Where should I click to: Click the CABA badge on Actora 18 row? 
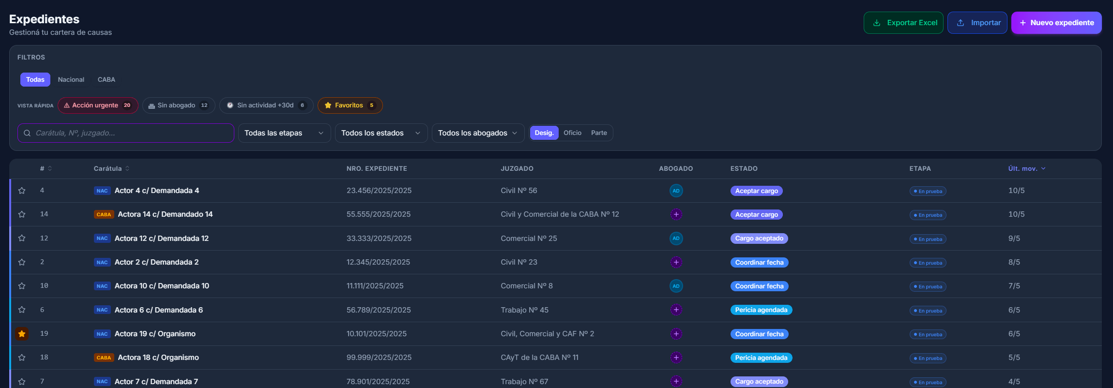tap(104, 358)
